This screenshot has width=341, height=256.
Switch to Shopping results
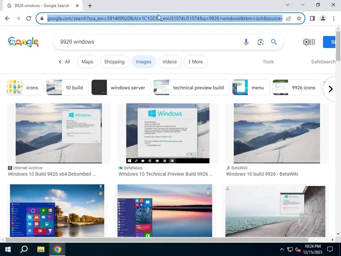[x=115, y=62]
